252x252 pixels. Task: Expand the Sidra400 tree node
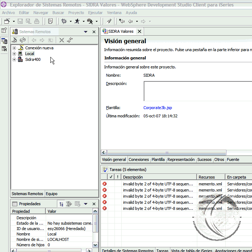14,59
